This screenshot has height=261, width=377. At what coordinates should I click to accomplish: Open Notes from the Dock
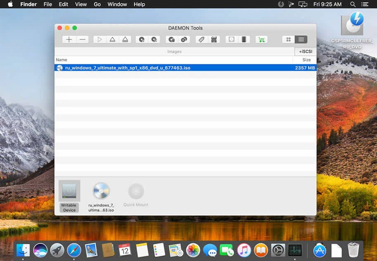click(142, 250)
